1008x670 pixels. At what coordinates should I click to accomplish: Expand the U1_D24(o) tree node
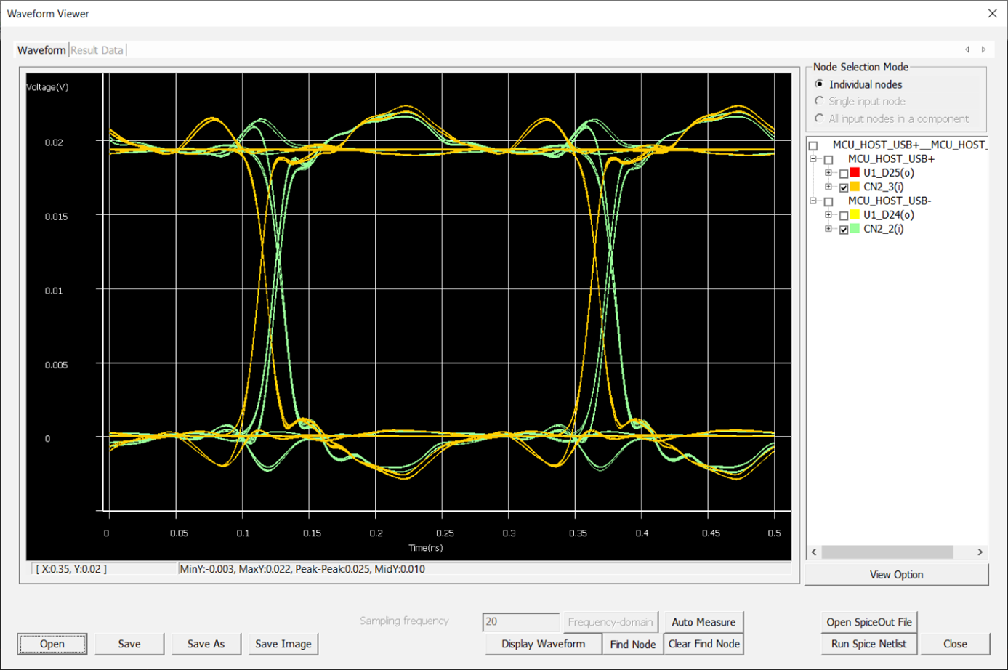click(x=828, y=215)
